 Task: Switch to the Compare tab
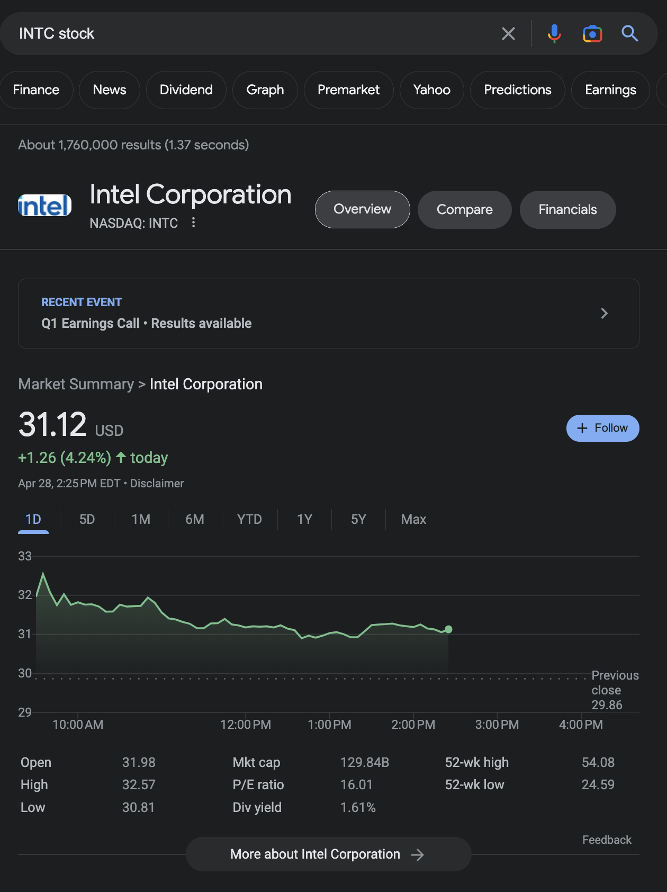(464, 210)
